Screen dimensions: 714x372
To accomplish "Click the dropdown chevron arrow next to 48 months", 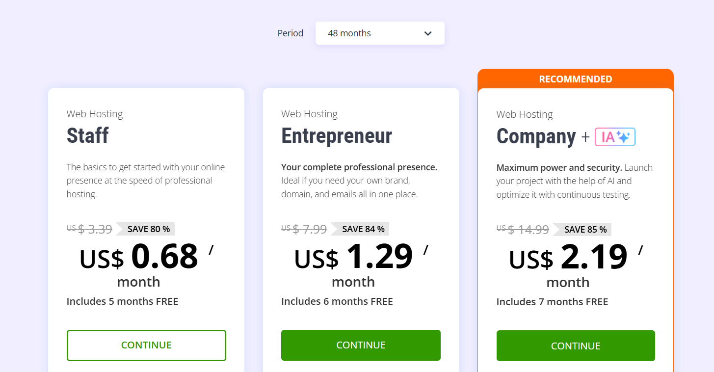I will pyautogui.click(x=428, y=33).
